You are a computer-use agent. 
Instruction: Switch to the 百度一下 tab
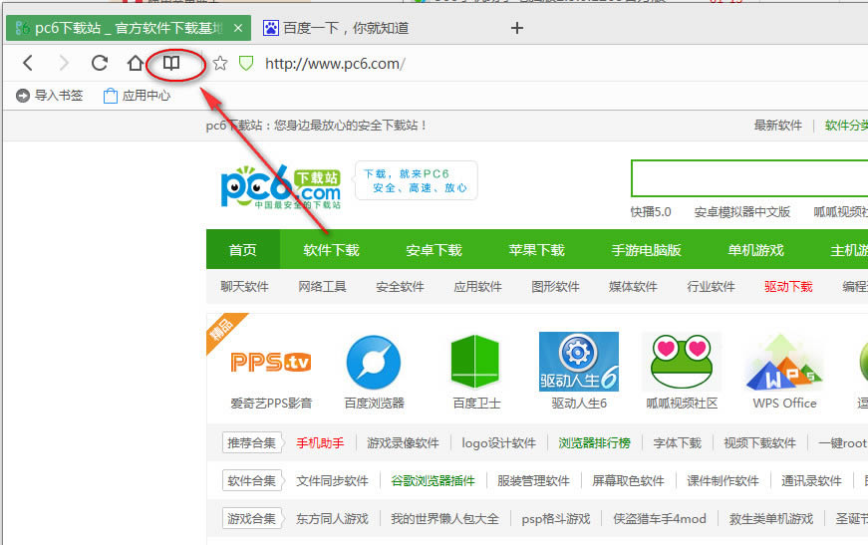point(338,28)
